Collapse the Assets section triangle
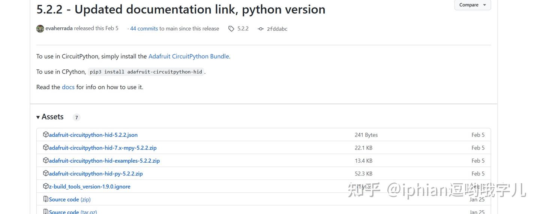The width and height of the screenshot is (540, 214). click(x=38, y=117)
